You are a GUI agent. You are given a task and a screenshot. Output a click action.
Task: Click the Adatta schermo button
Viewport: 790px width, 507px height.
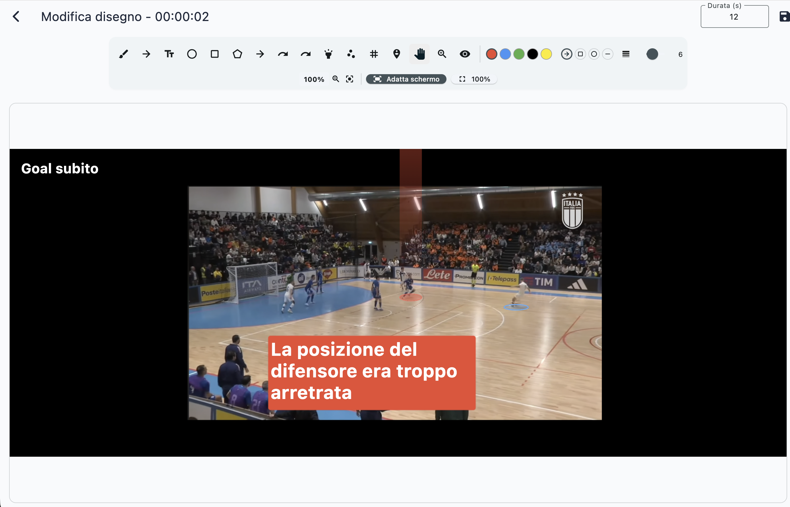(x=406, y=79)
